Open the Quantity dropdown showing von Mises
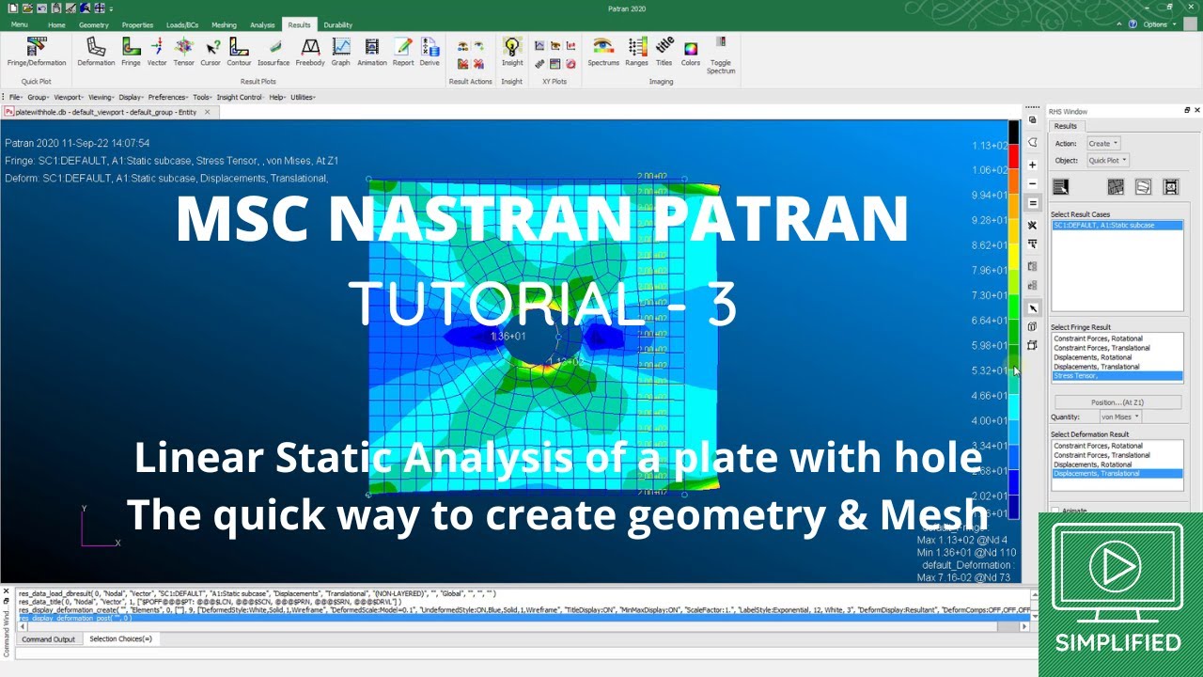This screenshot has height=677, width=1203. (1119, 417)
